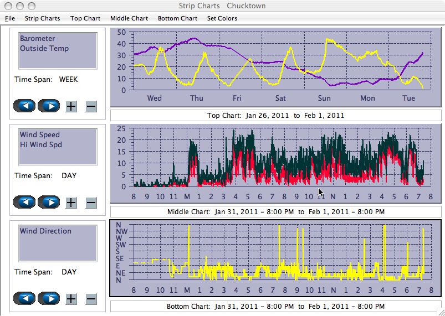Open the Set Colors menu
The image size is (445, 316).
coord(222,18)
